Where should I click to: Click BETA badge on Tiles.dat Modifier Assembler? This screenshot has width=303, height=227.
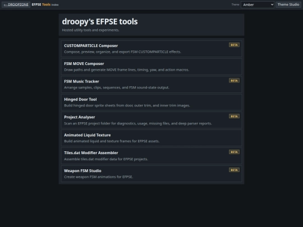coord(234,152)
